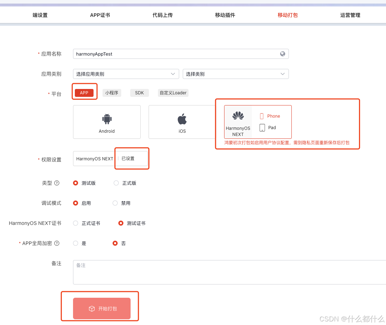
Task: Open help icon next to APP全局加密
Action: 57,243
